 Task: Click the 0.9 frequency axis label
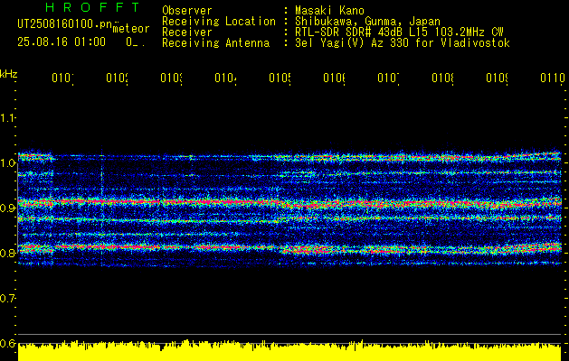coord(7,208)
